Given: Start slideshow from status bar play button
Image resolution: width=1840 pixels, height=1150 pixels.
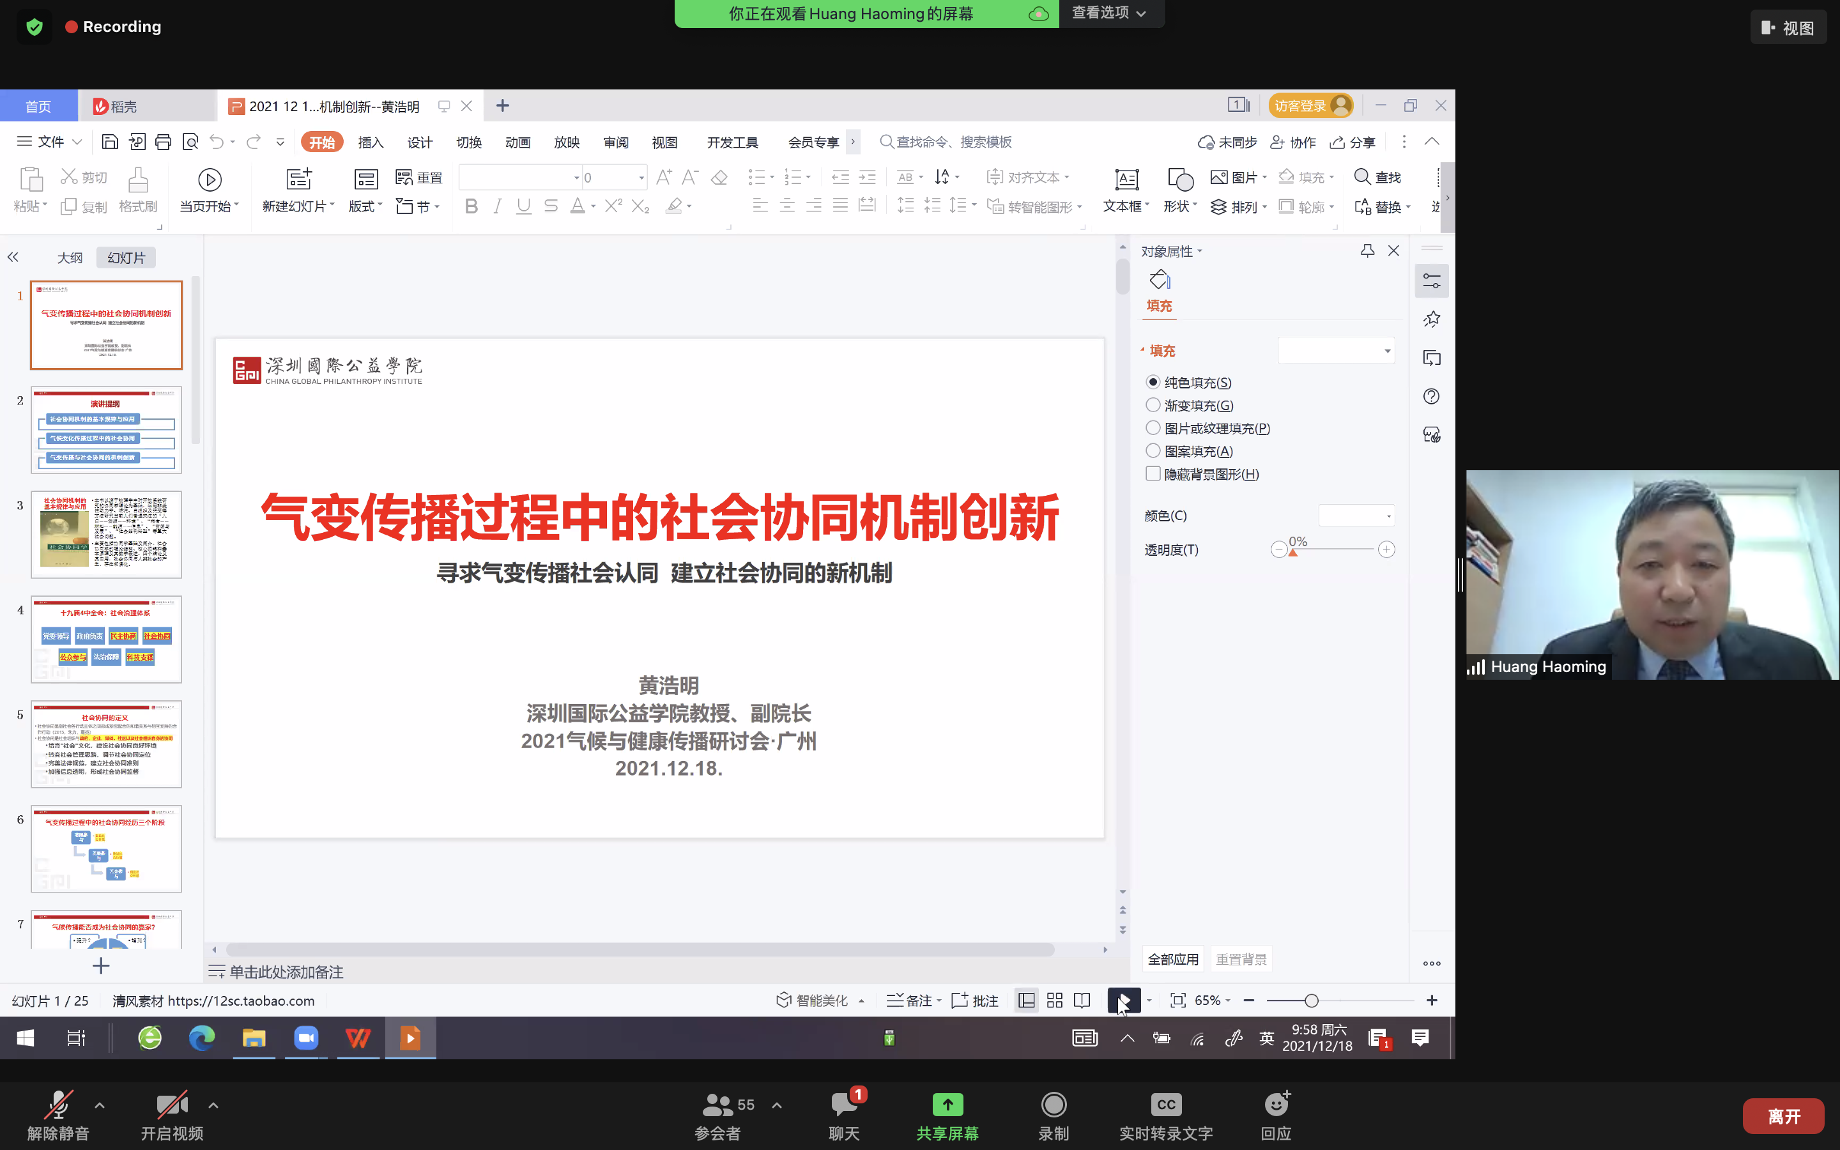Looking at the screenshot, I should (x=1124, y=1000).
